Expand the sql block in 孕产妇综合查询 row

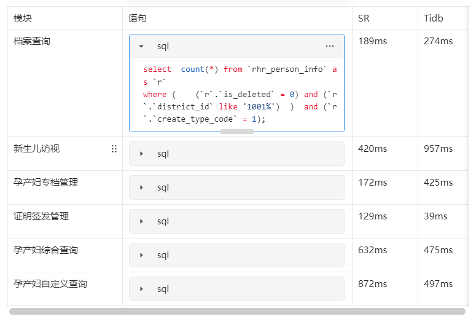point(141,255)
